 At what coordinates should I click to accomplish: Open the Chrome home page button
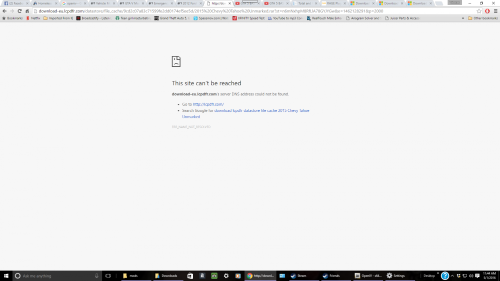[x=27, y=11]
